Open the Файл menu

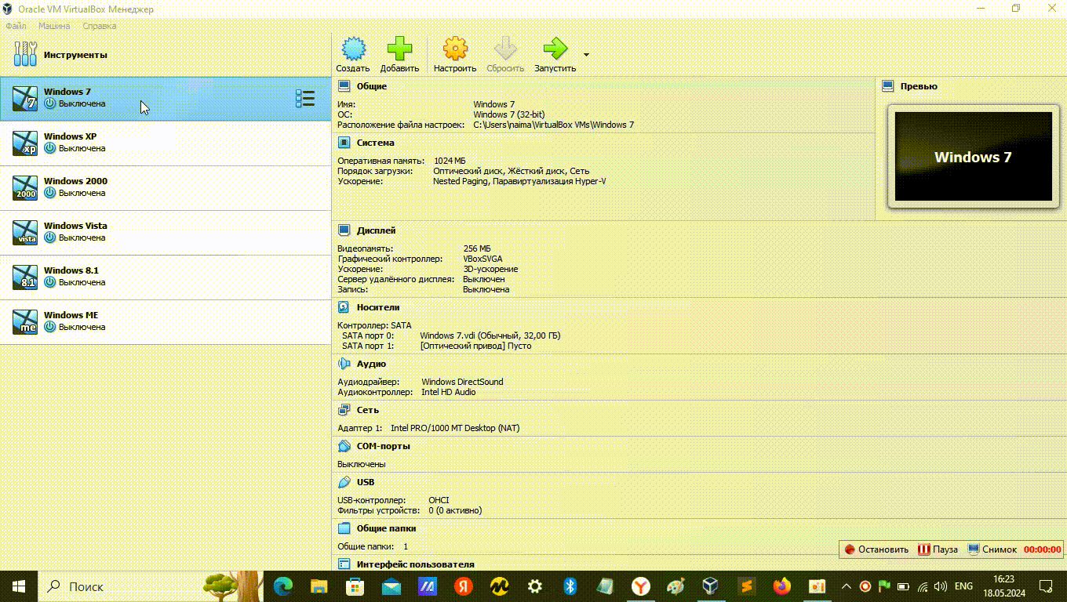16,26
